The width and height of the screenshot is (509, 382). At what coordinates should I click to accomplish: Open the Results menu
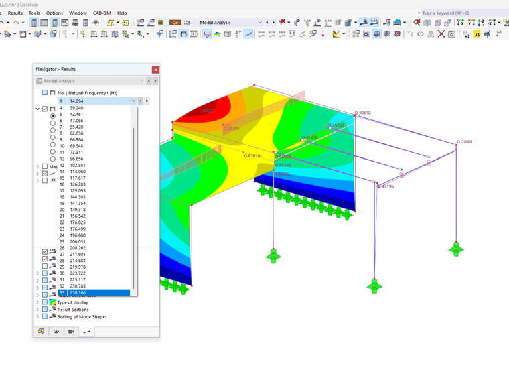point(15,13)
